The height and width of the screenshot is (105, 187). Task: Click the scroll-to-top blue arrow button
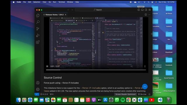pyautogui.click(x=145, y=87)
